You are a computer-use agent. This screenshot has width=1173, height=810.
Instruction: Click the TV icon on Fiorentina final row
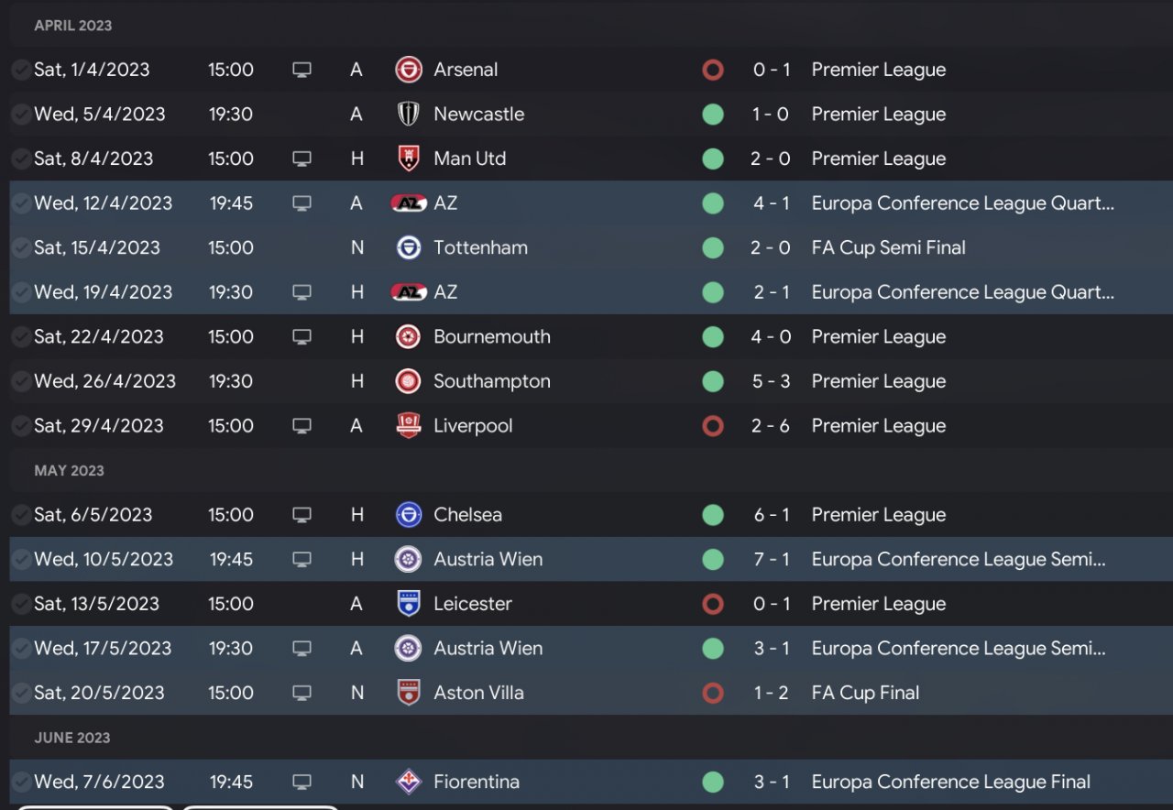click(x=301, y=783)
